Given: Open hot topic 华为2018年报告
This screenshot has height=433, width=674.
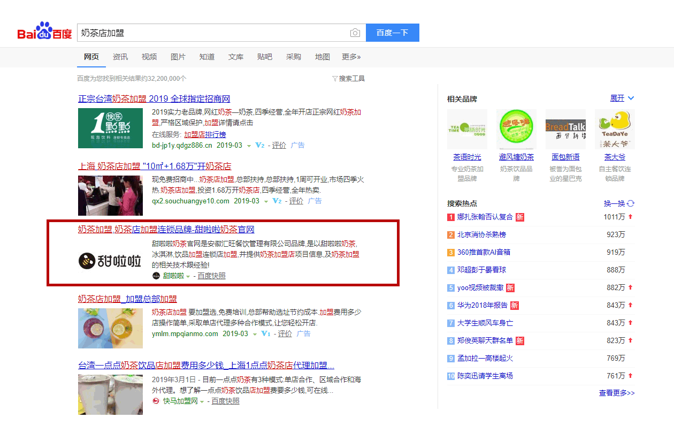Looking at the screenshot, I should 482,305.
